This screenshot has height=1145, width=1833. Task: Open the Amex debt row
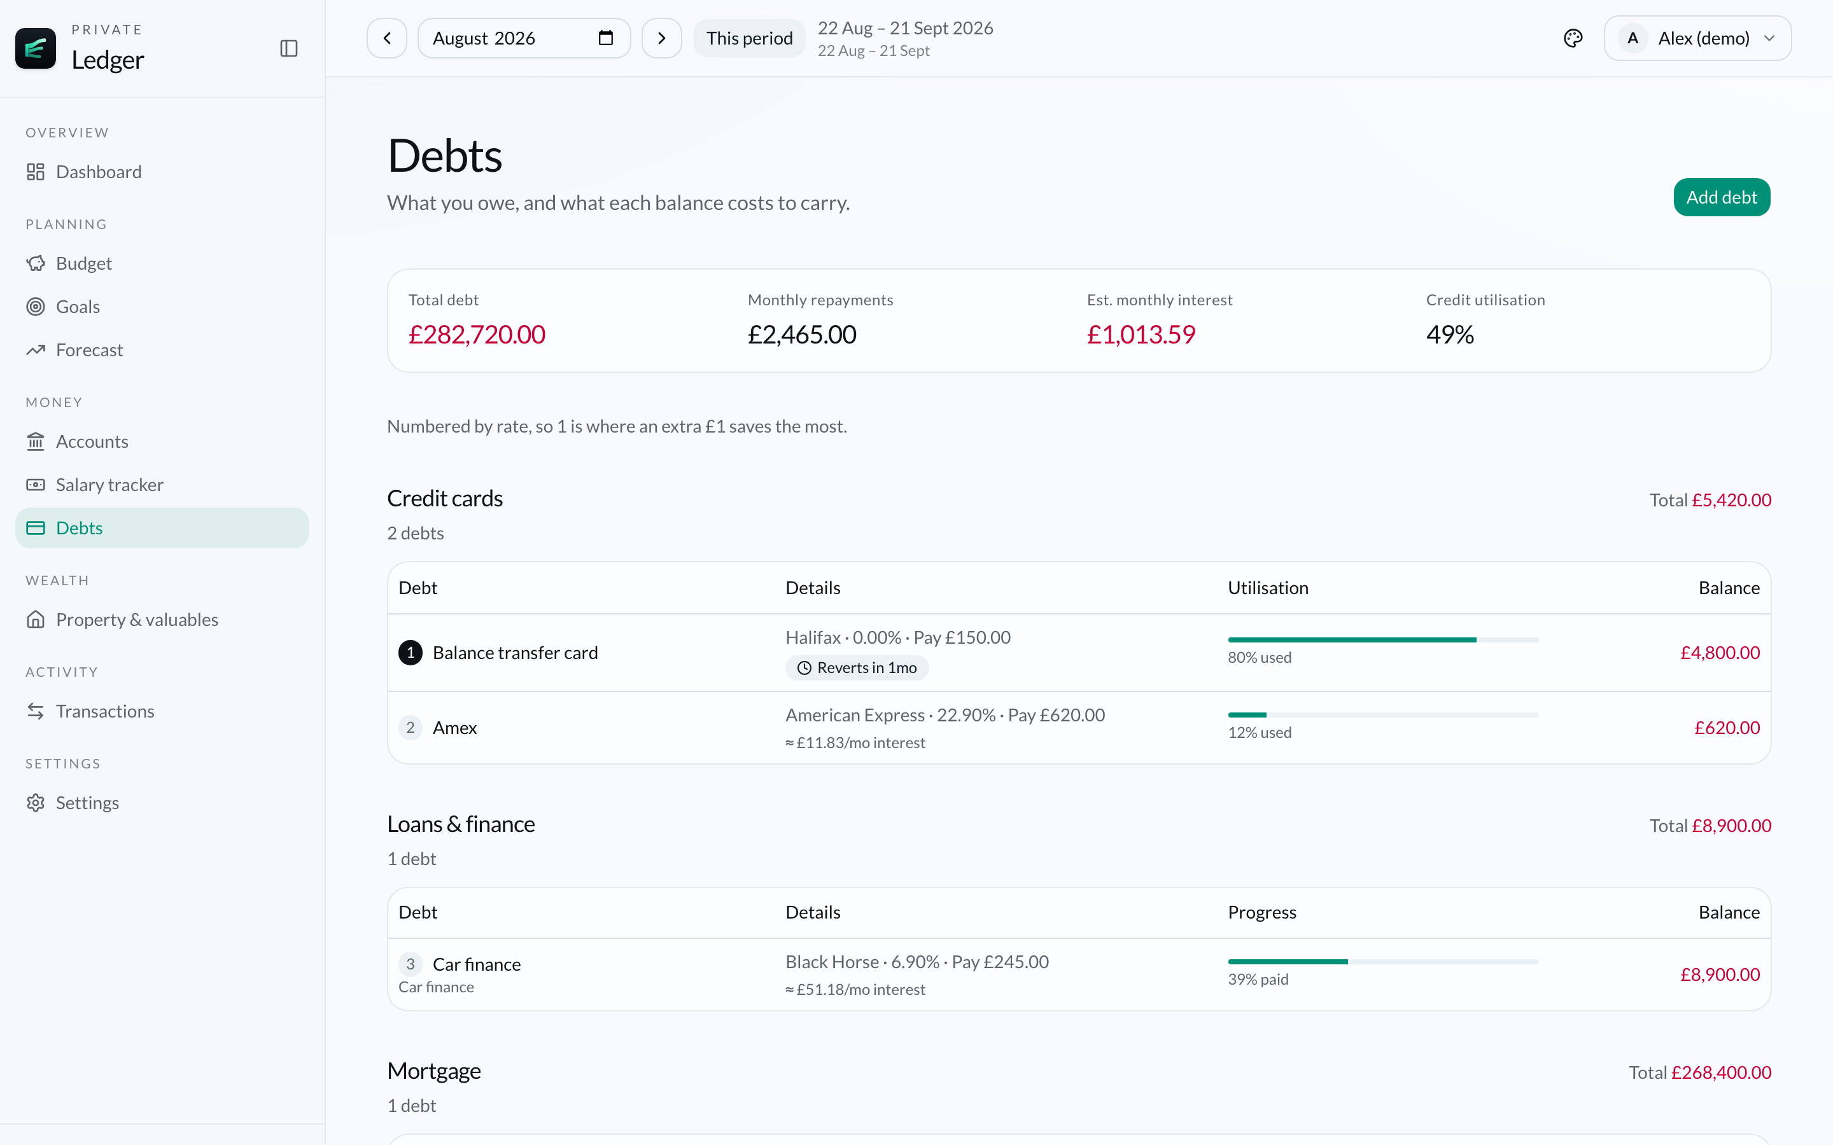[1079, 728]
